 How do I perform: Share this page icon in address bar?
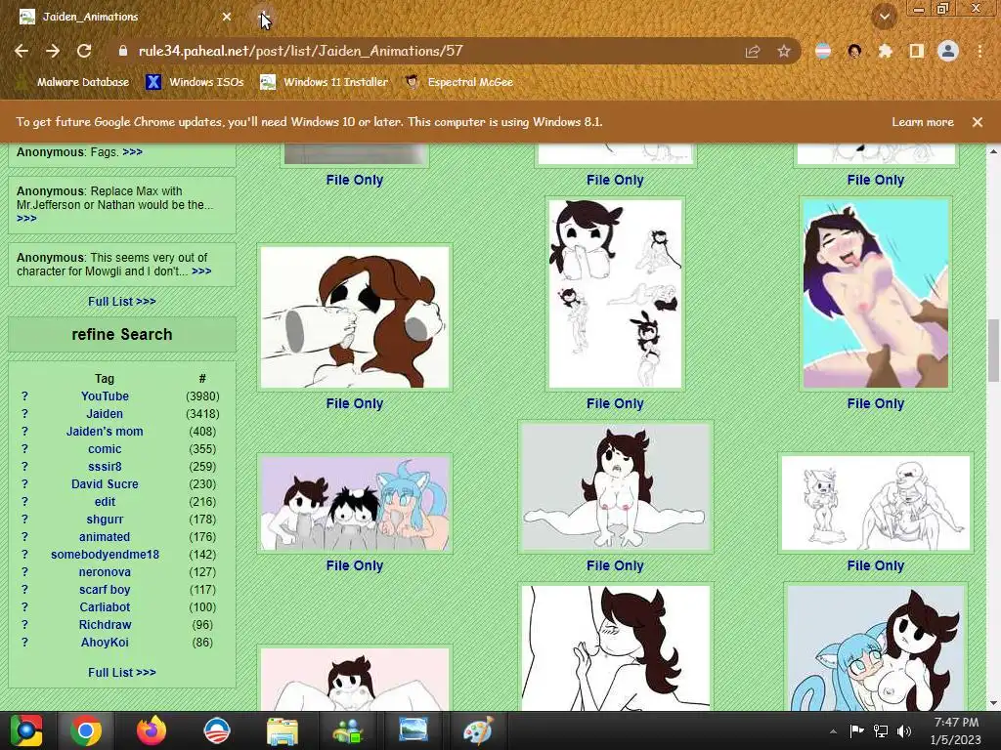(753, 51)
